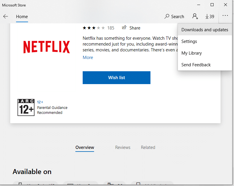Viewport: 234px width, 186px height.
Task: Click the Available on heading
Action: (x=32, y=171)
